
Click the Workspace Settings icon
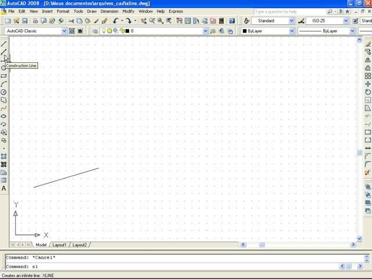click(x=72, y=31)
